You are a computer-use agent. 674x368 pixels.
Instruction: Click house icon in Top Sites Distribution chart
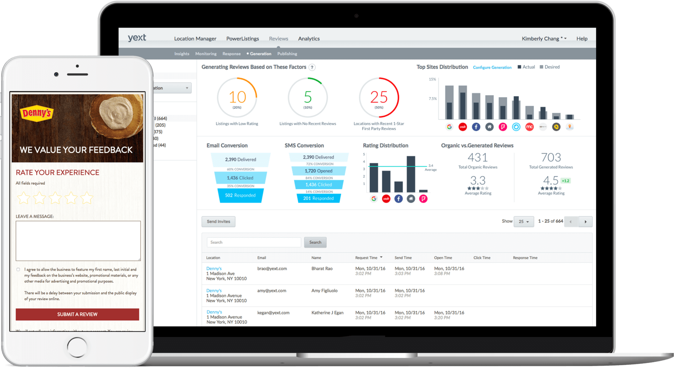pyautogui.click(x=489, y=127)
